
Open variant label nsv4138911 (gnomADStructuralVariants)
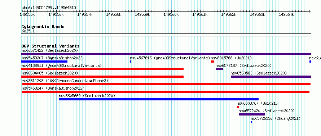(62, 65)
